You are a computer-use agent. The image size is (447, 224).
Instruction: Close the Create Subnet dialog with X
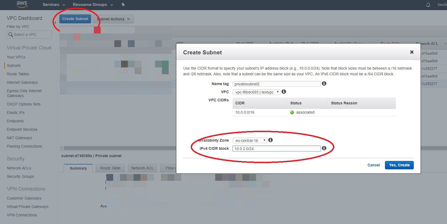point(412,52)
